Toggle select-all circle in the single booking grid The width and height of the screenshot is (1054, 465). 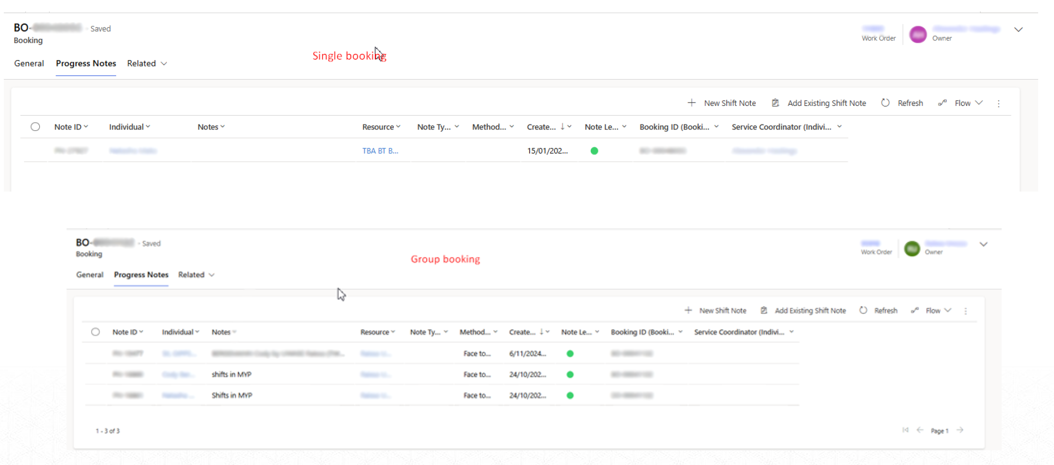point(35,127)
